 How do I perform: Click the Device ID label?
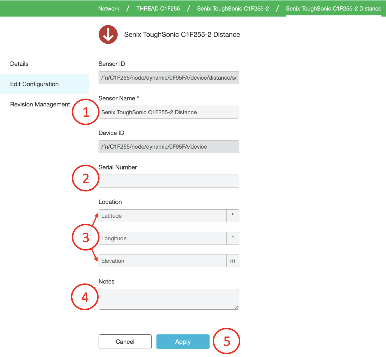pyautogui.click(x=111, y=133)
